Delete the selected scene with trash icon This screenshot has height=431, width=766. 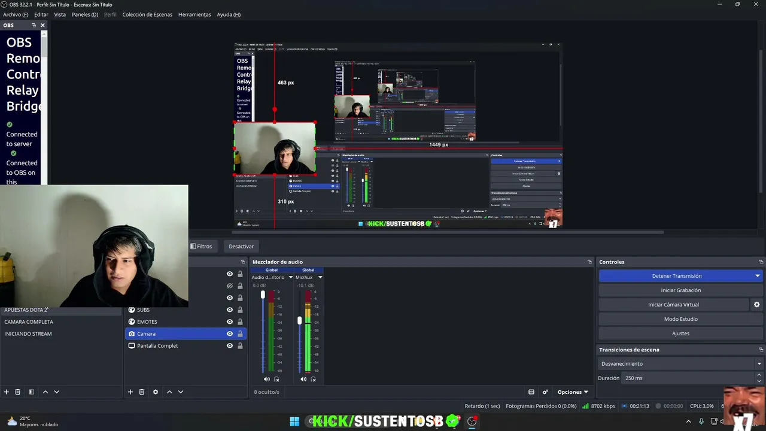click(18, 392)
